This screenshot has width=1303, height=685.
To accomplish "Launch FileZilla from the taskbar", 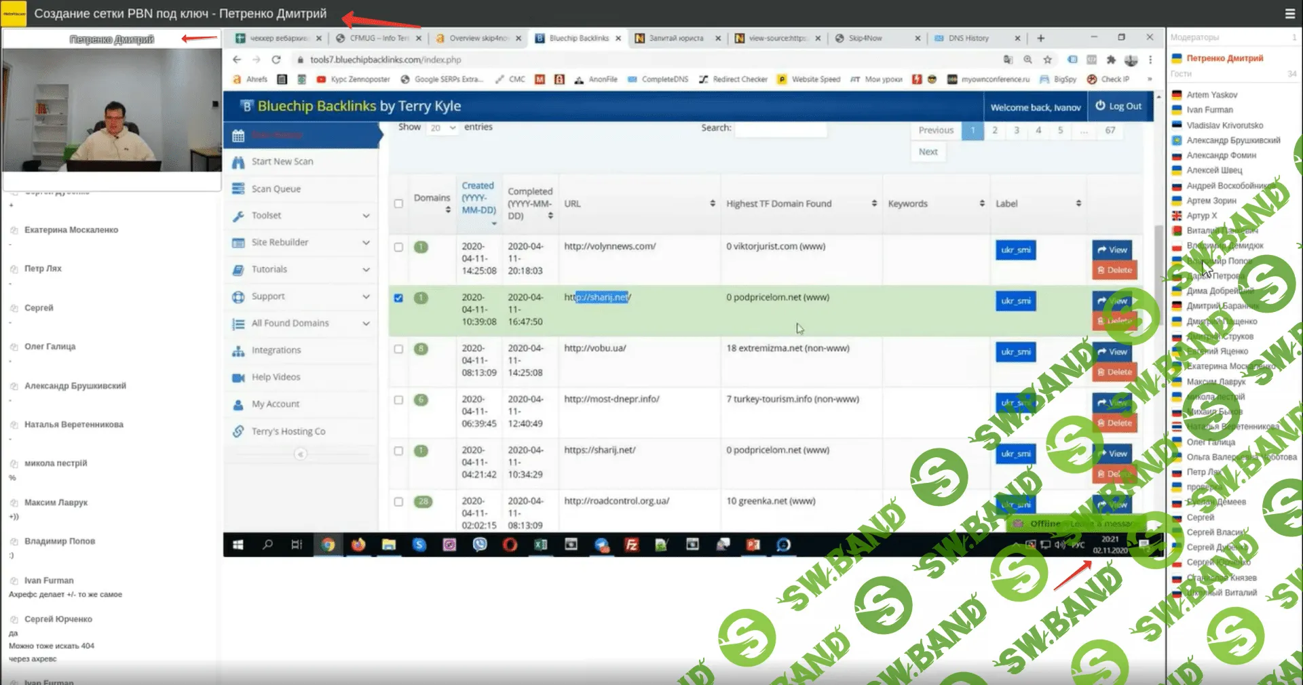I will [x=631, y=545].
